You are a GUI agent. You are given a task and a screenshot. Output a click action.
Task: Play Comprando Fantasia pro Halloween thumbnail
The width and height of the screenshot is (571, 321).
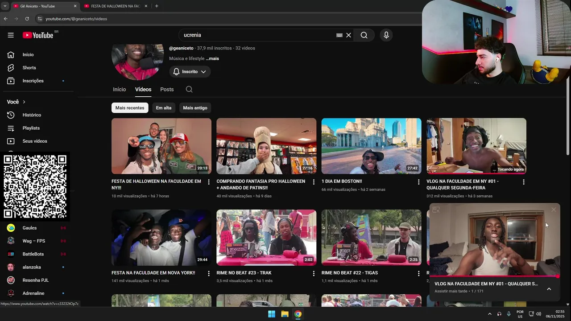pos(266,146)
